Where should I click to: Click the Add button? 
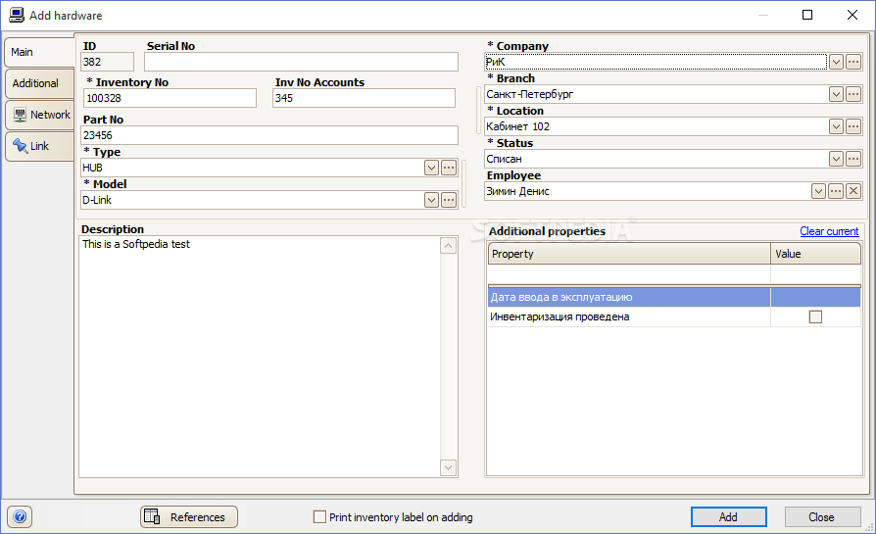(x=728, y=517)
